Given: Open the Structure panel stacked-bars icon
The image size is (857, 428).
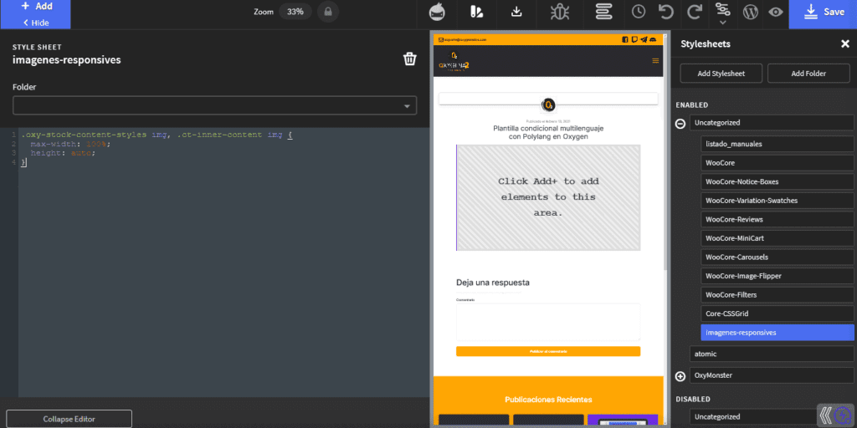Looking at the screenshot, I should click(x=603, y=12).
